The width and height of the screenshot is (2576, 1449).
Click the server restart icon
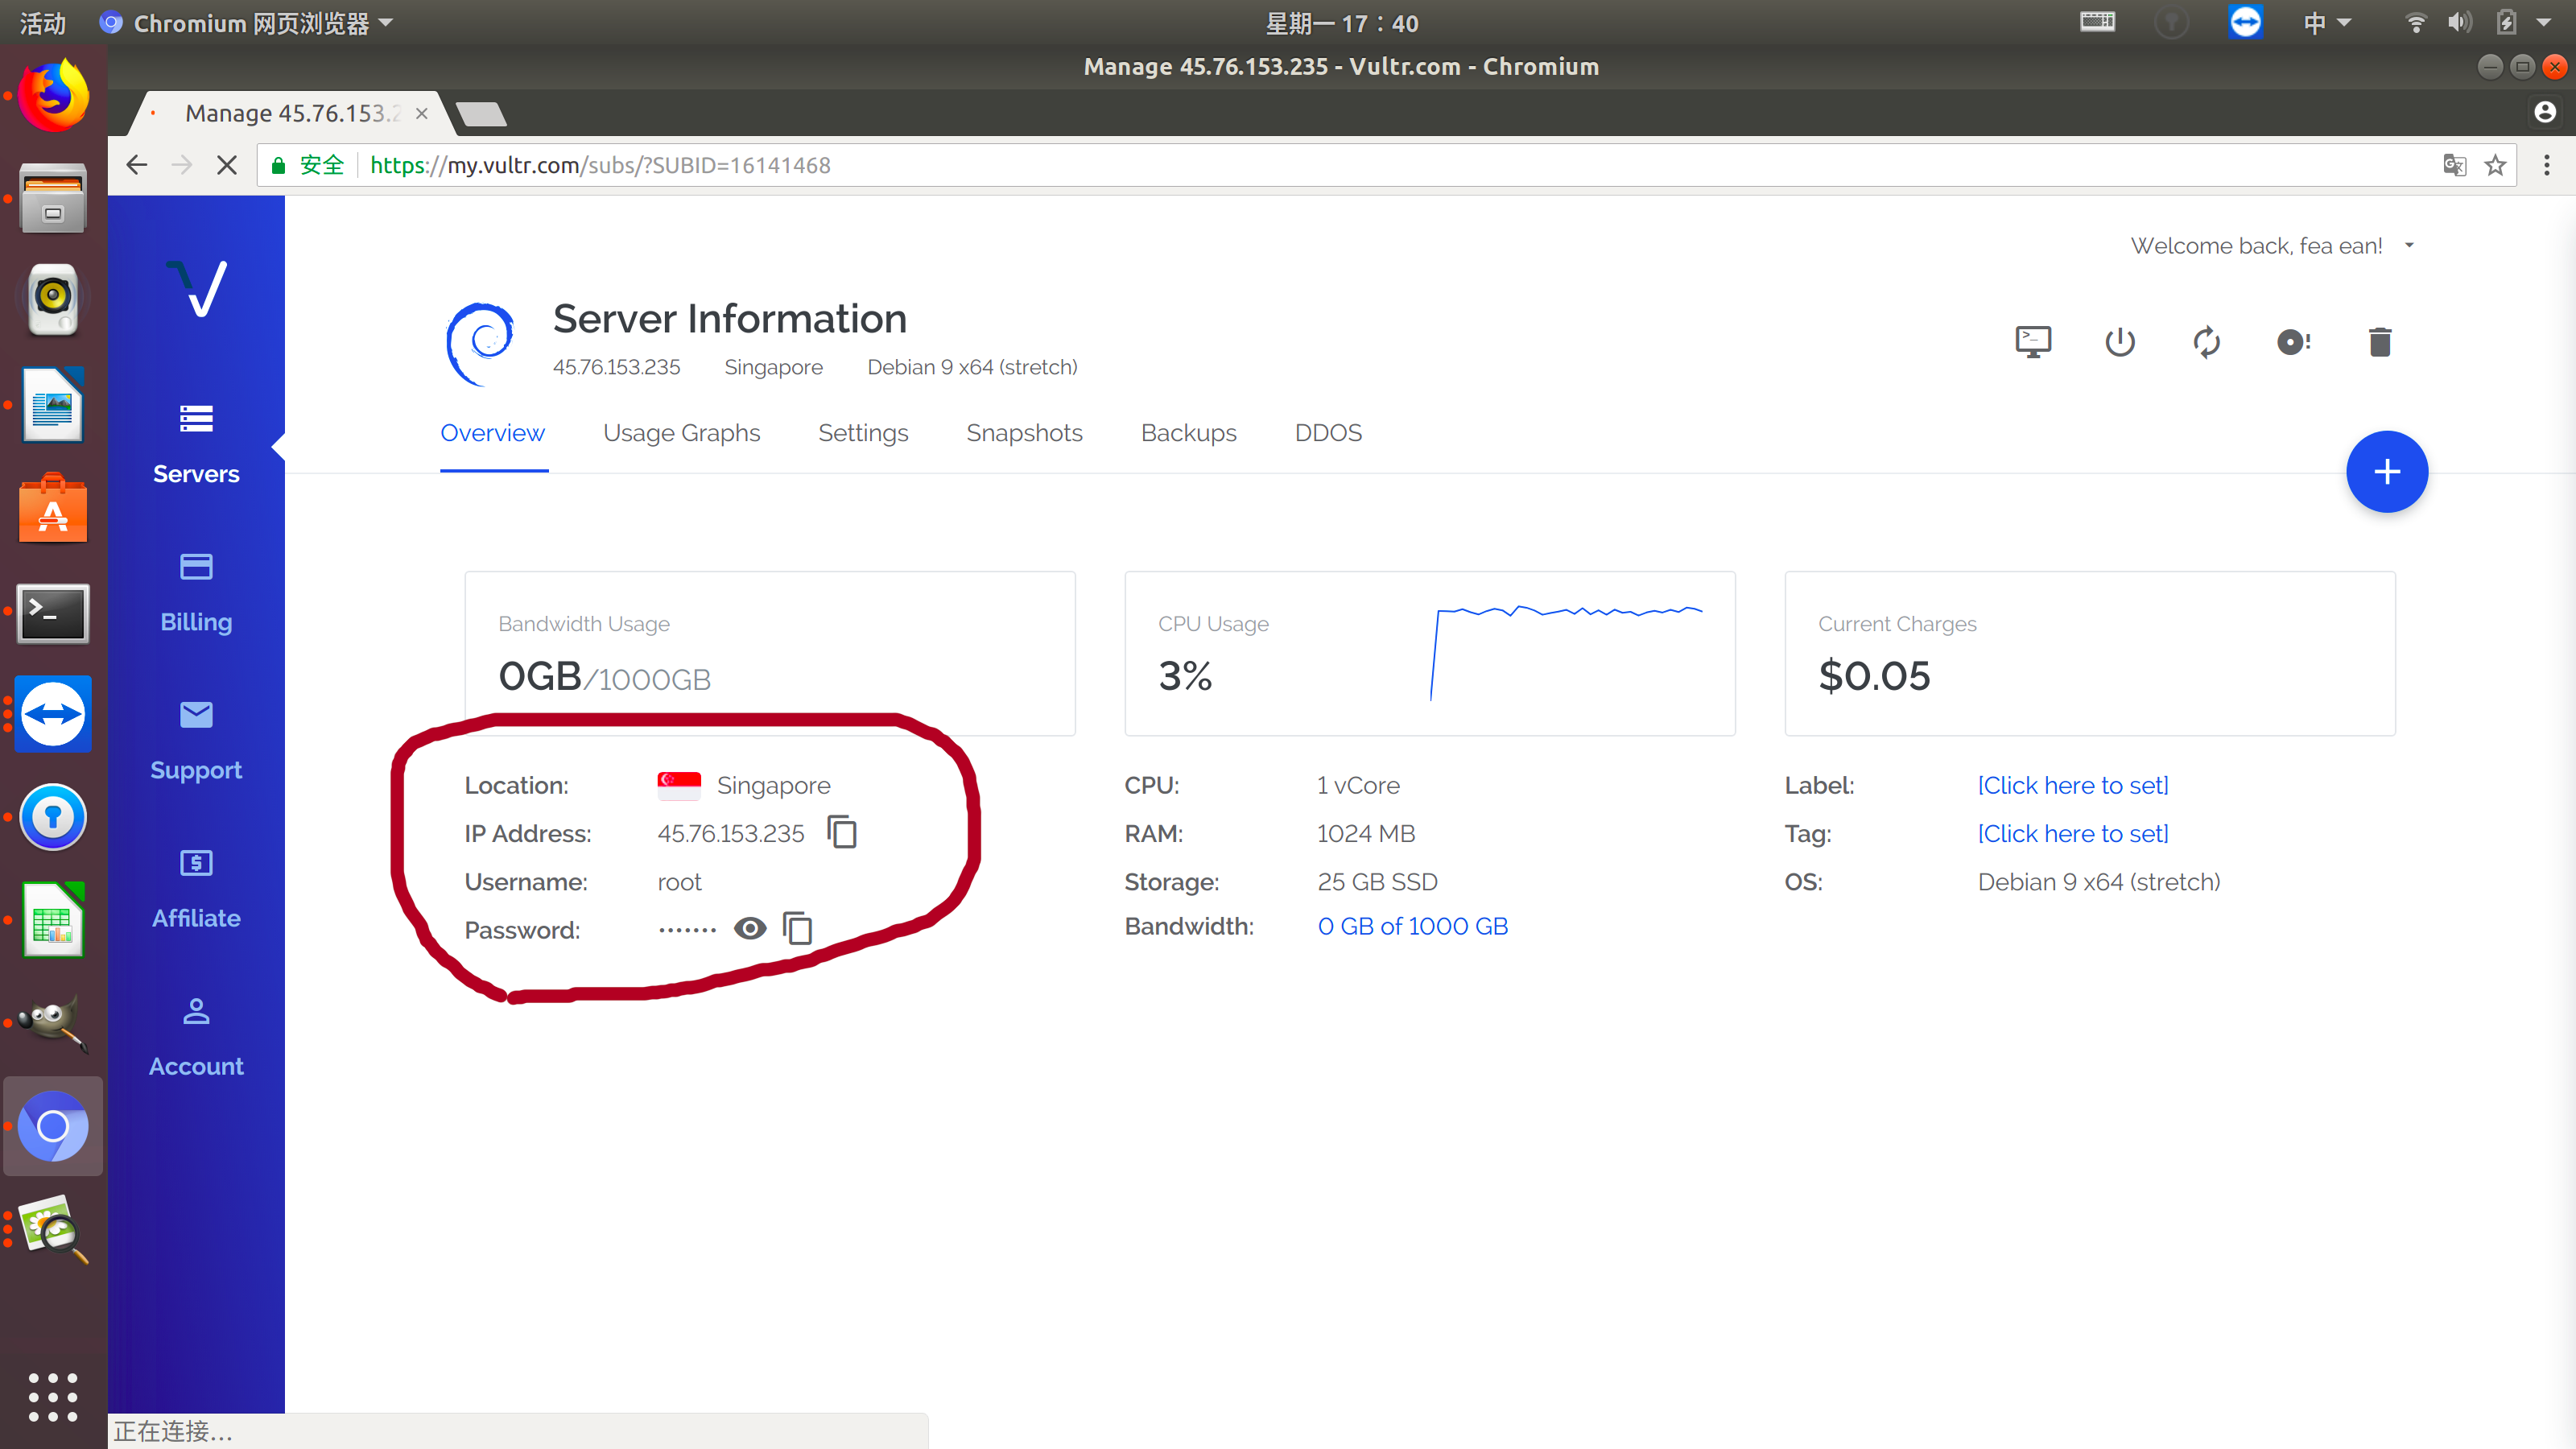pos(2206,342)
